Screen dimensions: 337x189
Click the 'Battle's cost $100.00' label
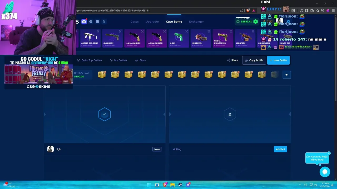pyautogui.click(x=81, y=75)
